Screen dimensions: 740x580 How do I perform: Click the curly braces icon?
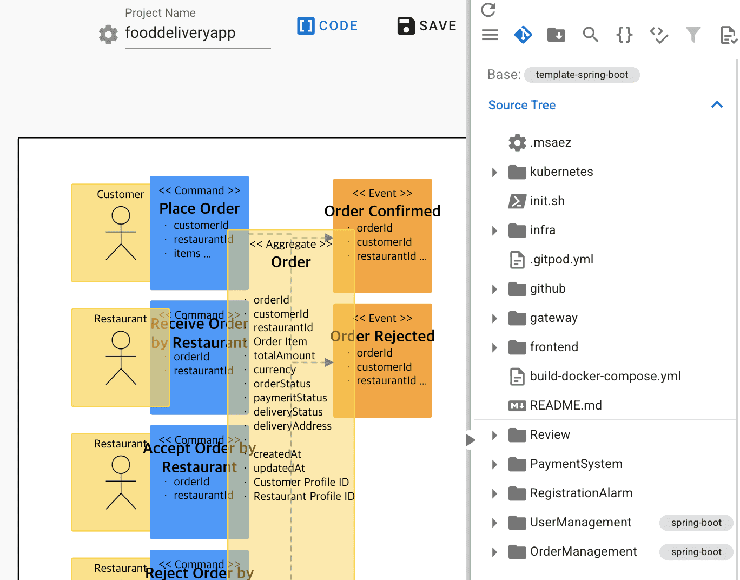pyautogui.click(x=624, y=35)
